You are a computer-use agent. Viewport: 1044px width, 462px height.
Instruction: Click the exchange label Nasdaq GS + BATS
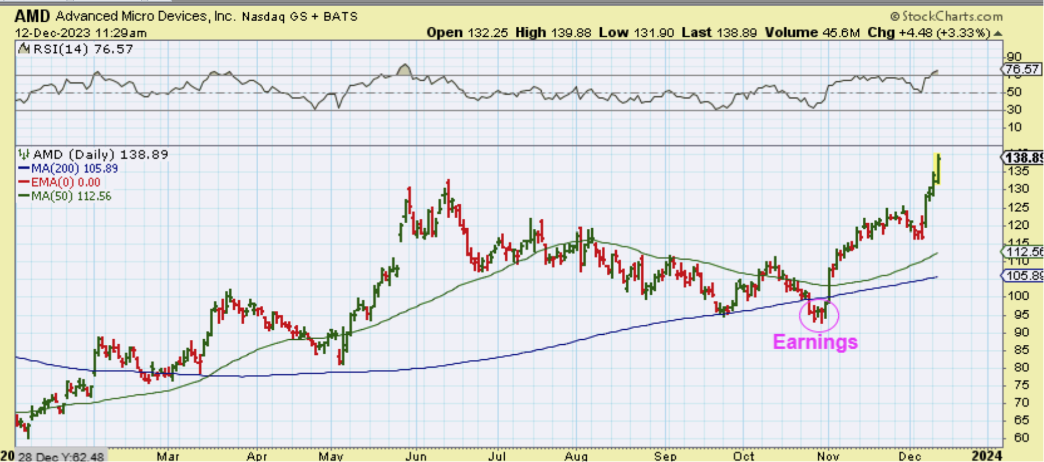coord(300,17)
